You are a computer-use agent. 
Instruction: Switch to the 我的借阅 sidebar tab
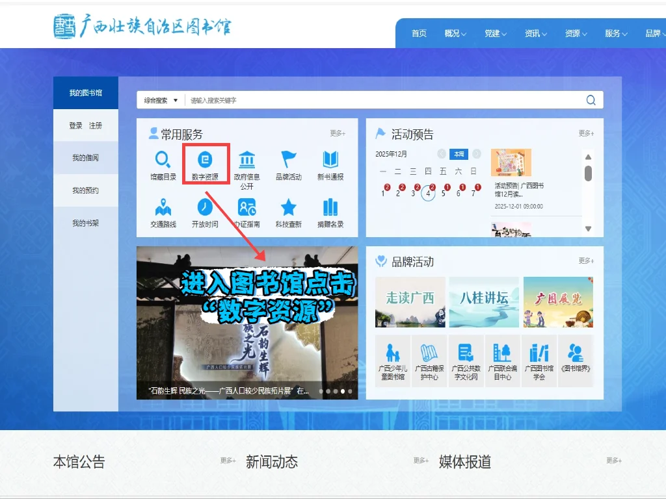point(85,157)
